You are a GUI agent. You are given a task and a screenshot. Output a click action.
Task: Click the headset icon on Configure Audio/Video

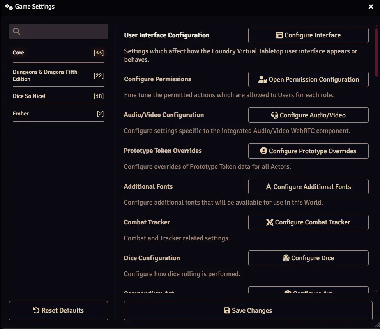[x=275, y=115]
